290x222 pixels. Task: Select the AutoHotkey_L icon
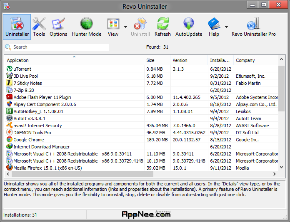click(x=10, y=111)
